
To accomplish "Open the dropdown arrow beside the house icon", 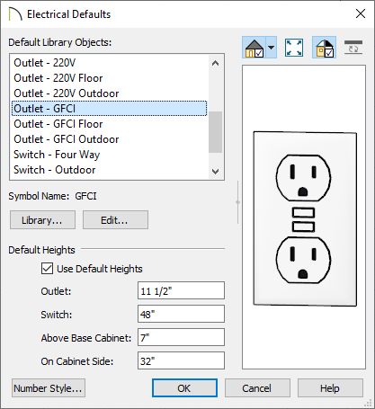I will [271, 48].
